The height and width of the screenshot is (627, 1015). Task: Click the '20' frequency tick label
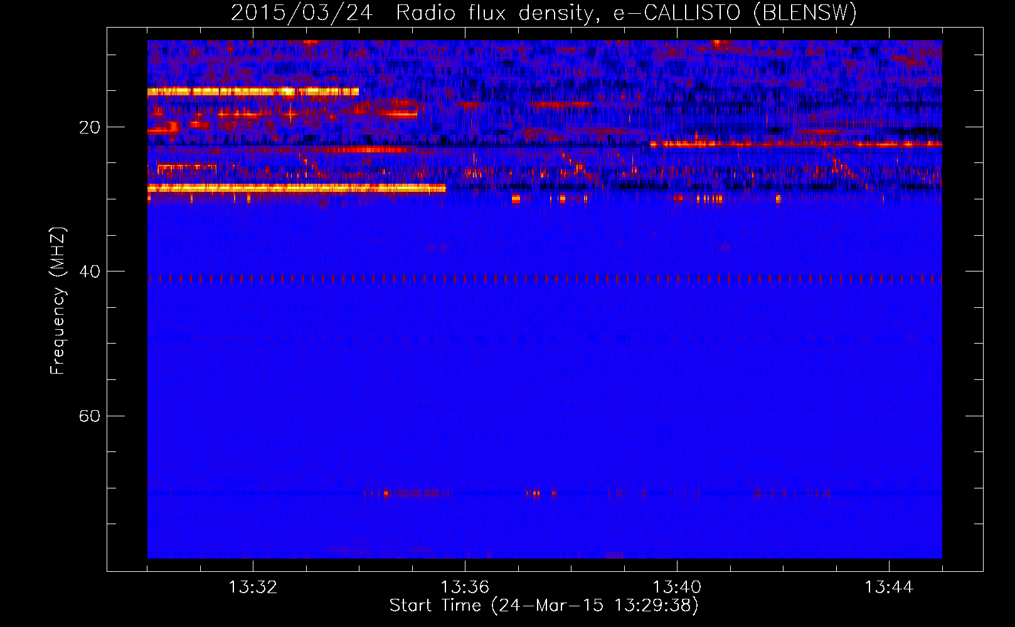click(x=89, y=127)
